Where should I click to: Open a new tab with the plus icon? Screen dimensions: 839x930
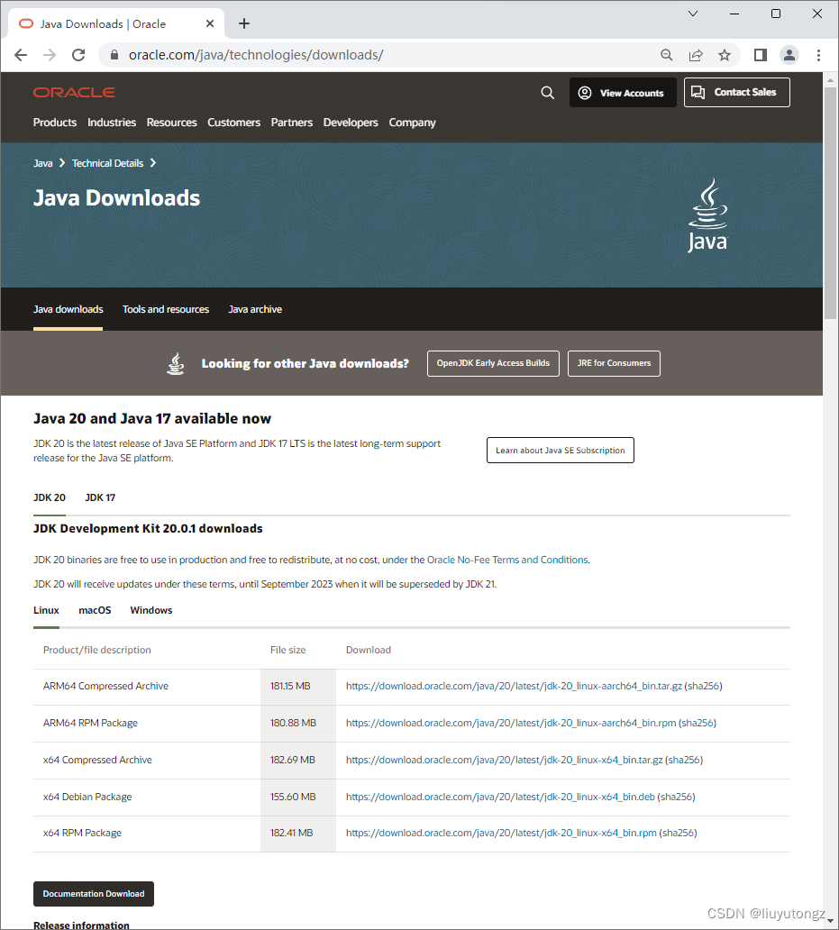(243, 23)
